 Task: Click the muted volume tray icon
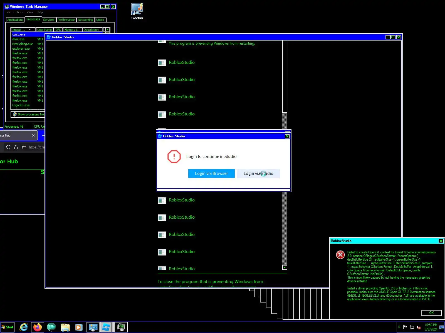[x=419, y=327]
